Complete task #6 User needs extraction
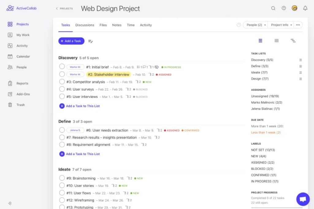Image resolution: width=314 pixels, height=209 pixels. click(62, 130)
